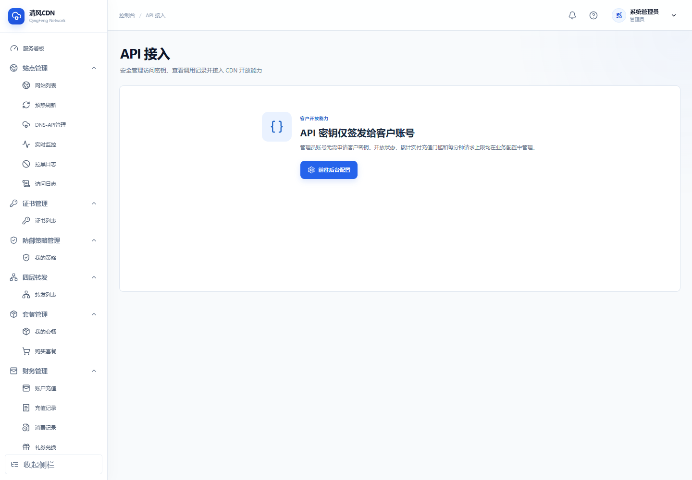Click the 转发列表 network icon
Screen dimensions: 692x480
pyautogui.click(x=26, y=295)
